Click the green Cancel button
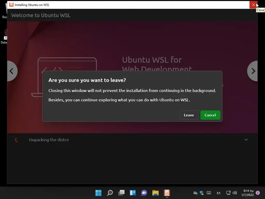Viewport: 265px width, 199px height. click(210, 115)
